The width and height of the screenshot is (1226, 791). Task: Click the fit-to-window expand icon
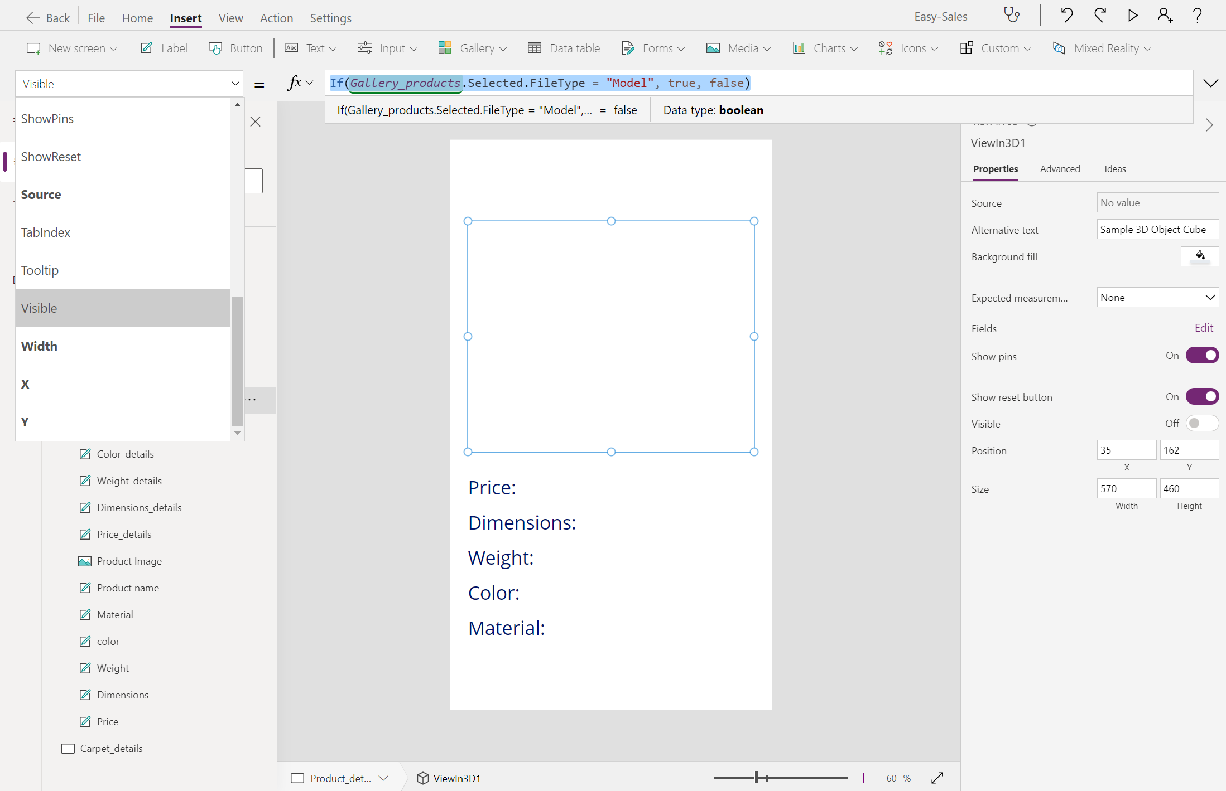coord(937,778)
